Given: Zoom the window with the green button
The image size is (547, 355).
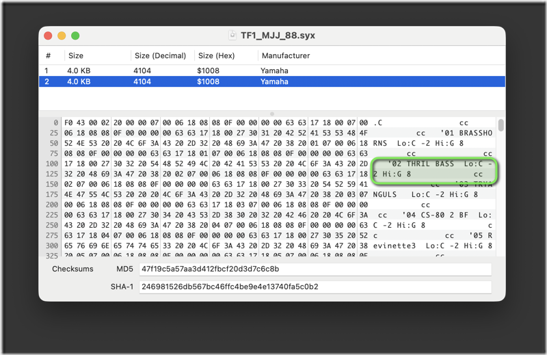Looking at the screenshot, I should coord(75,36).
